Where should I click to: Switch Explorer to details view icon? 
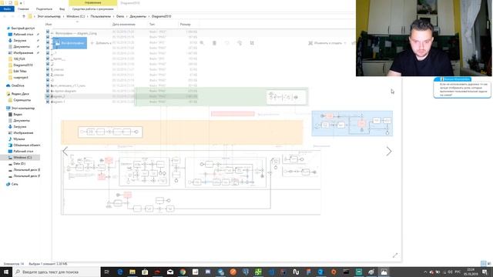tap(483, 263)
